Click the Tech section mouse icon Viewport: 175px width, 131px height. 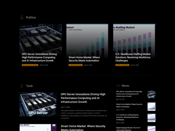click(x=22, y=86)
